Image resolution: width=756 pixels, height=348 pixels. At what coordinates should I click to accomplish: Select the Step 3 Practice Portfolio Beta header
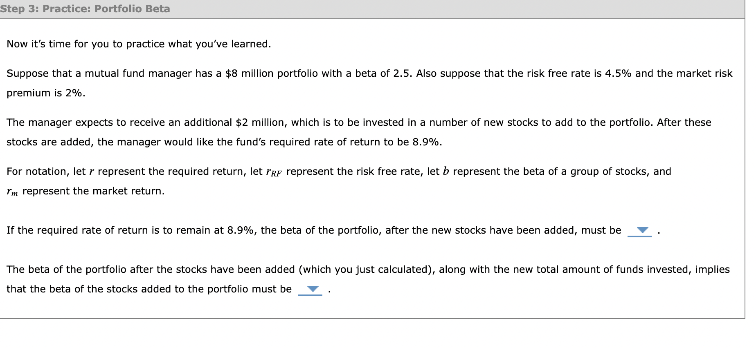86,8
